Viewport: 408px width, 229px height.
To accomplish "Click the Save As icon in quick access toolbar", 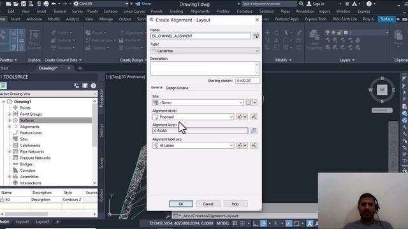I will pos(31,4).
